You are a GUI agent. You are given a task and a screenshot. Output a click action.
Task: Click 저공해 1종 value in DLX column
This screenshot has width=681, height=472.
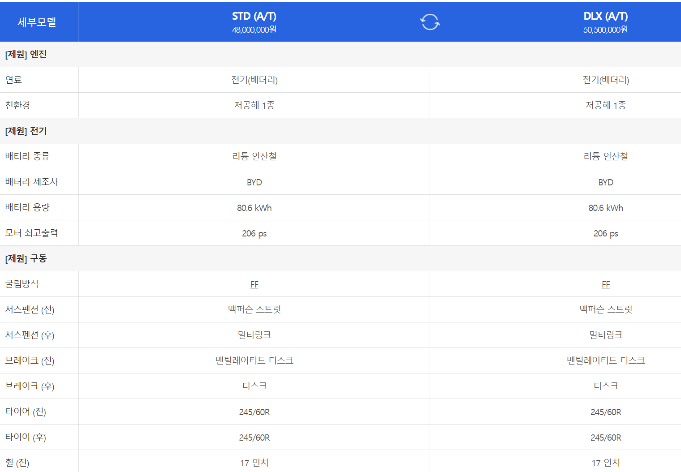click(x=606, y=105)
